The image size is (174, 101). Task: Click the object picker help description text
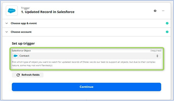click(x=84, y=64)
